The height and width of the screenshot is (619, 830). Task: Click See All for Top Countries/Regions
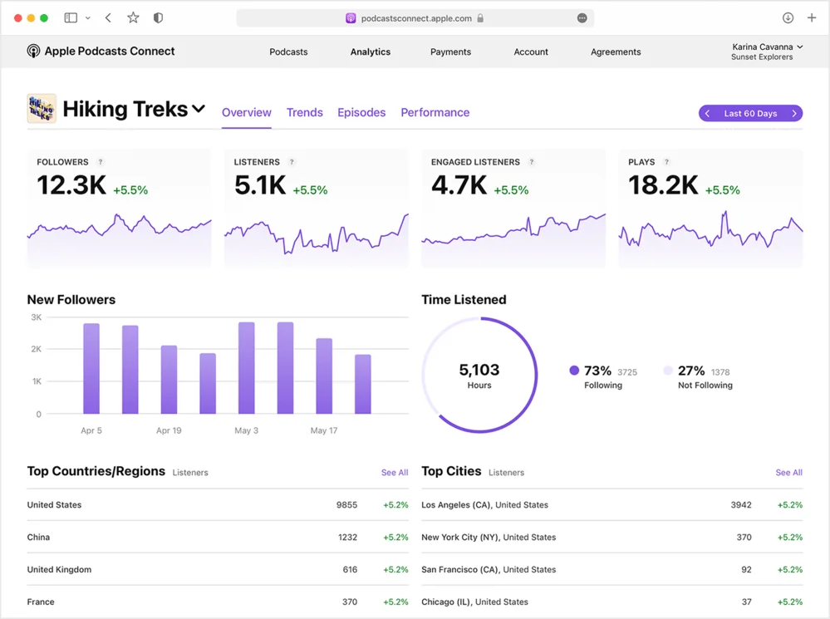394,472
